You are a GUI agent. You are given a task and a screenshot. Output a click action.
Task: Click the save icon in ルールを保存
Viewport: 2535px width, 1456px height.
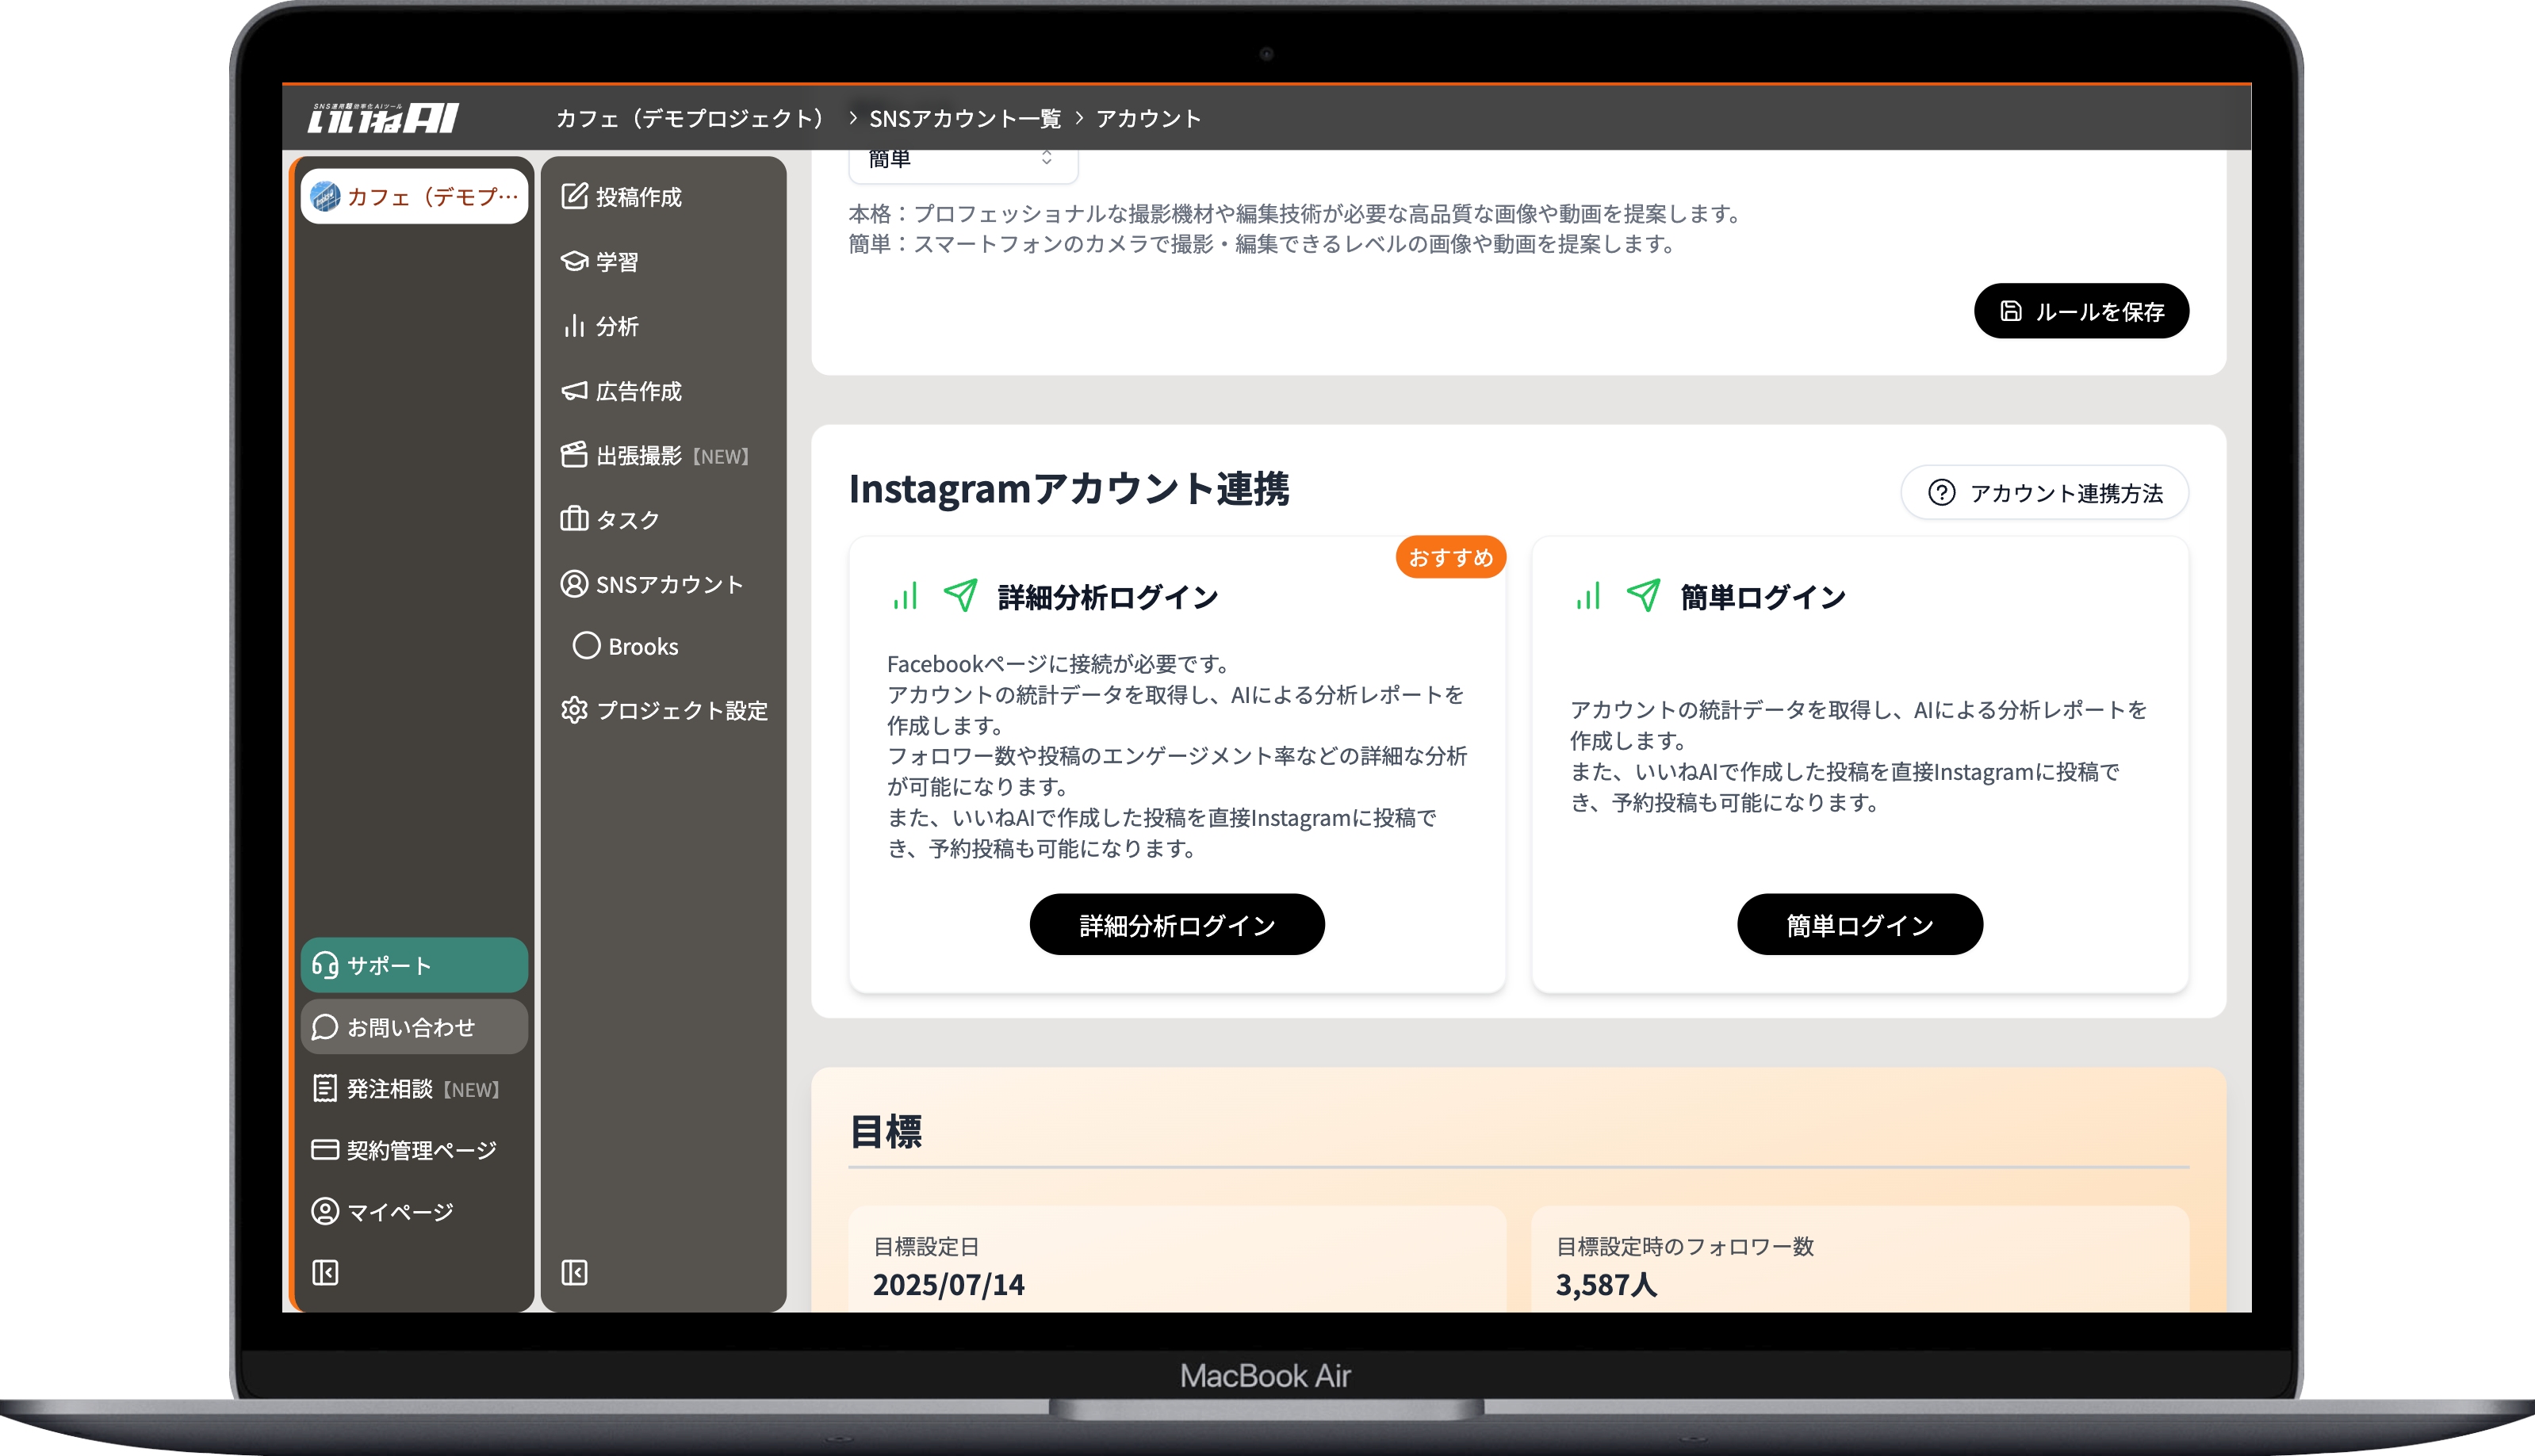2011,311
